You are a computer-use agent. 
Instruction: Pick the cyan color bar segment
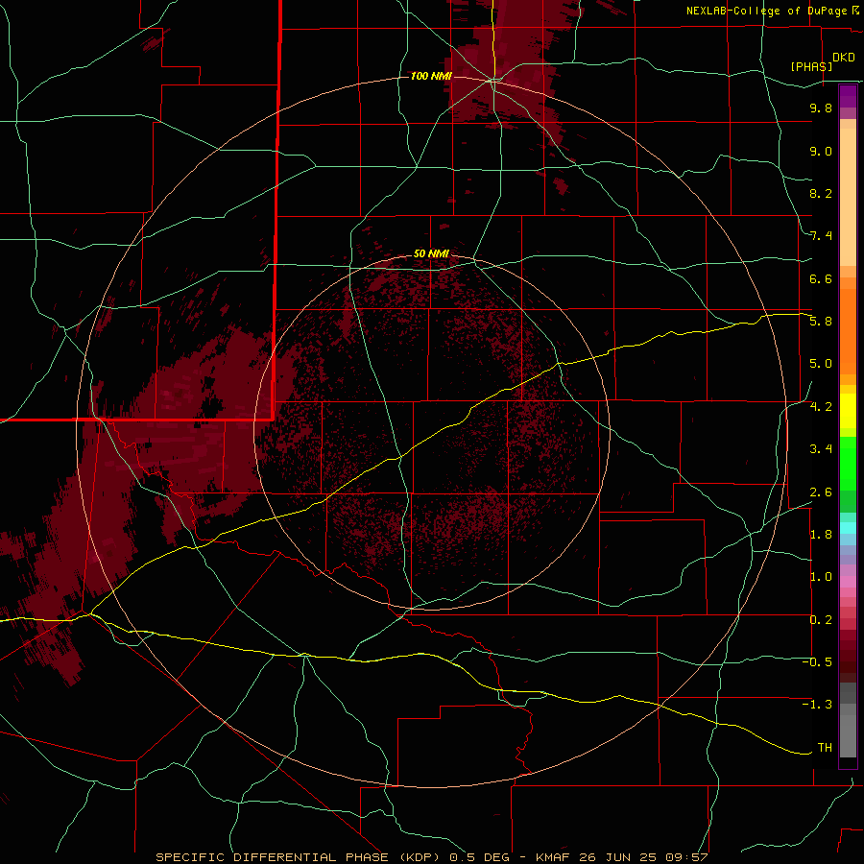848,528
